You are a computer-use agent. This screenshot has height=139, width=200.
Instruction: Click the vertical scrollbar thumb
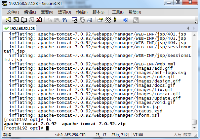point(194,122)
